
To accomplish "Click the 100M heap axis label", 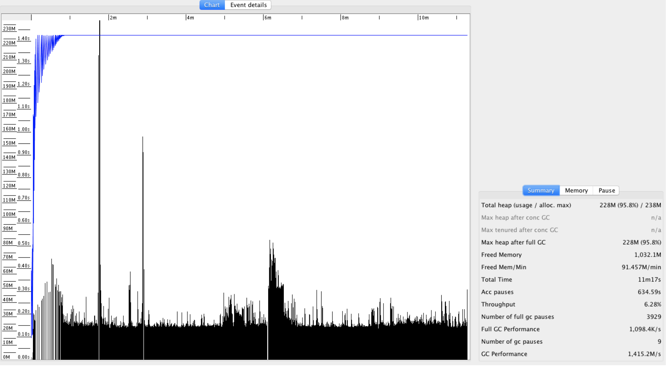I will (x=9, y=214).
